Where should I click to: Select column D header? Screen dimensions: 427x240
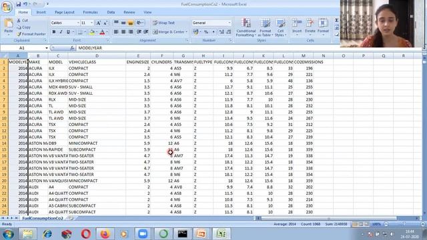coord(97,56)
